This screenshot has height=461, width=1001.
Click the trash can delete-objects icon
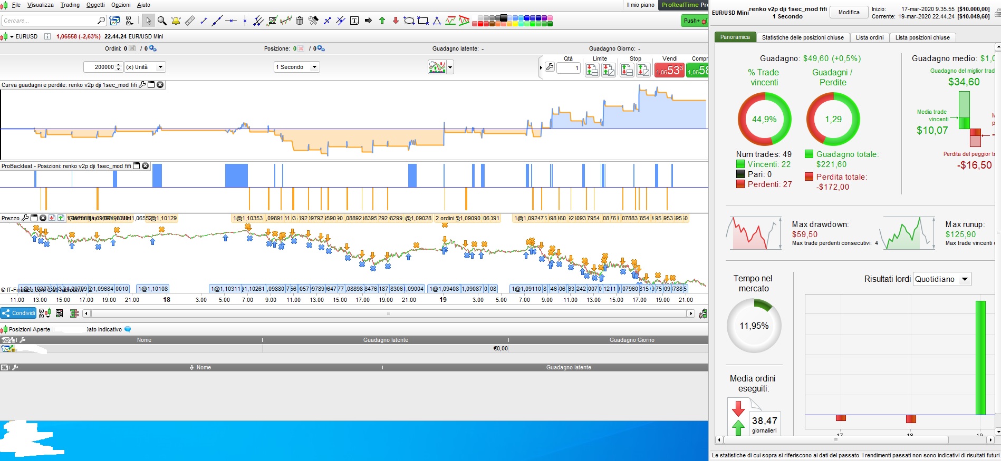[x=300, y=21]
